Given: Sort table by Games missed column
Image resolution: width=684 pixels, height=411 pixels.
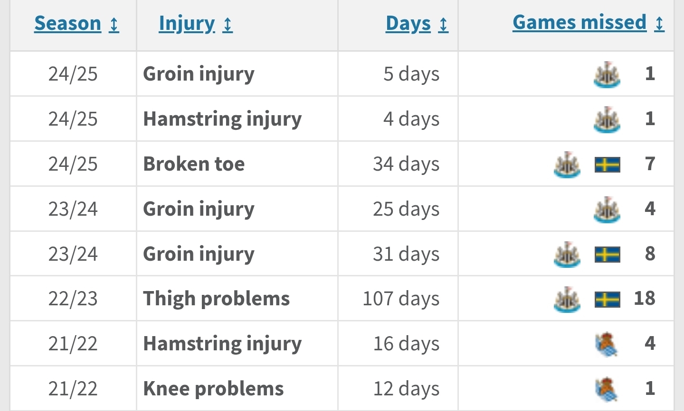Looking at the screenshot, I should (x=579, y=22).
